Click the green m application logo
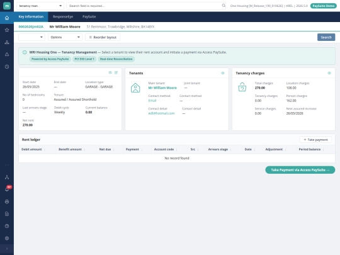The width and height of the screenshot is (340, 255). coord(7,6)
